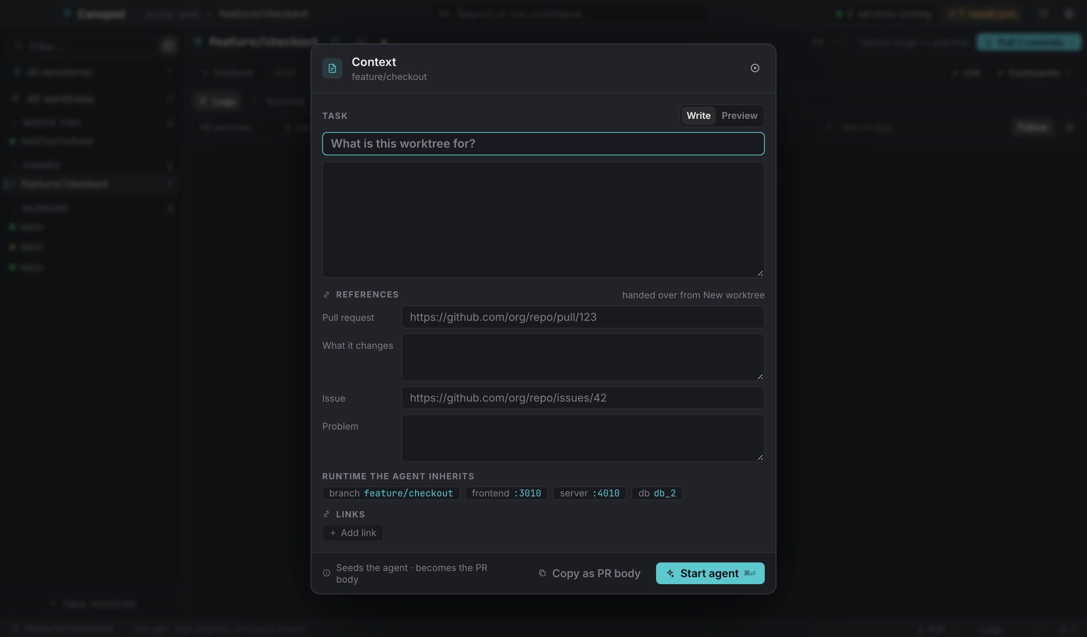Click the link icon beside LINKS
Screen dimensions: 1087x637
(x=326, y=514)
